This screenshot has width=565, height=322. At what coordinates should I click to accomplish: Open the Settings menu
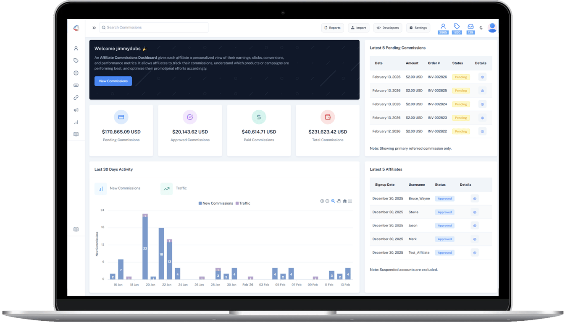pyautogui.click(x=418, y=28)
